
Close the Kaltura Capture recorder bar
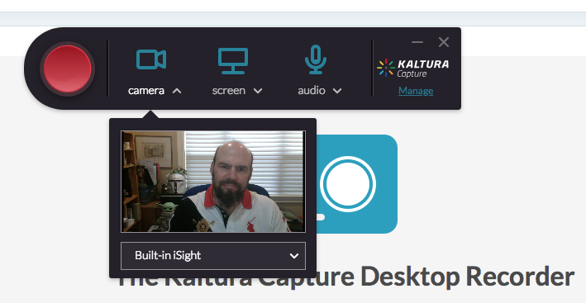pos(444,42)
